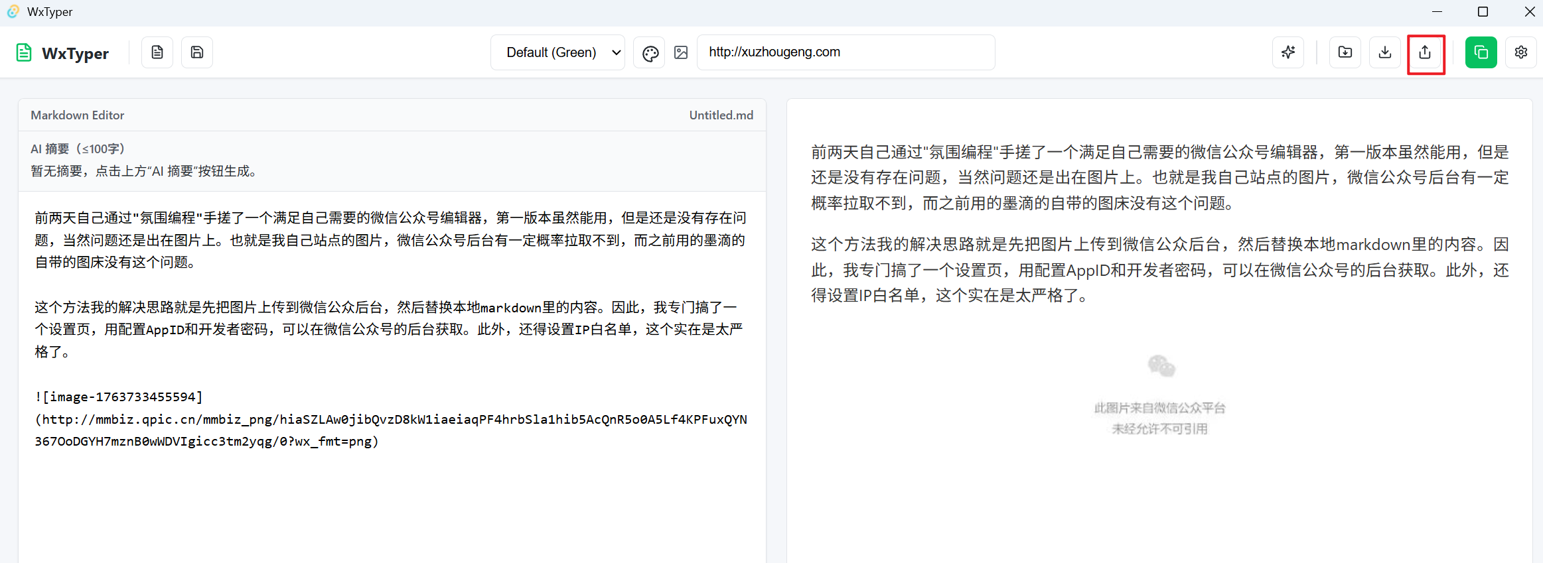Click the new document icon
This screenshot has height=563, width=1543.
(x=157, y=52)
